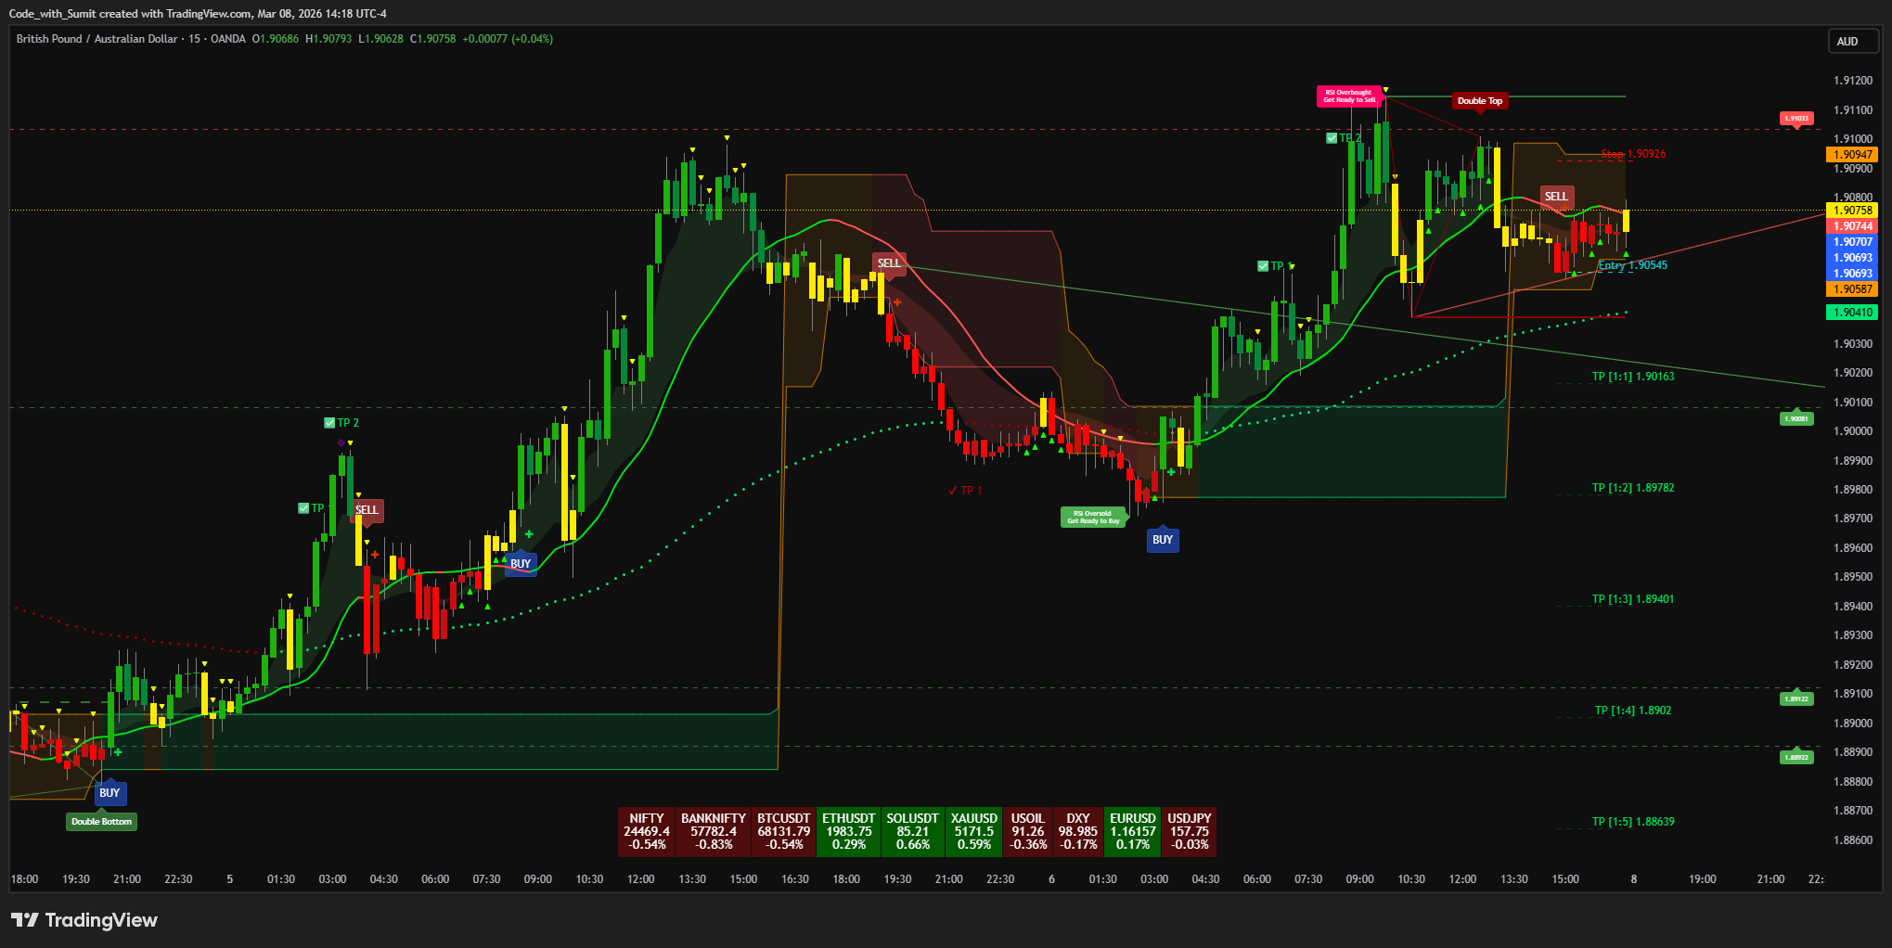The height and width of the screenshot is (948, 1892).
Task: Click the Entry 1.90545 level label
Action: (1632, 265)
